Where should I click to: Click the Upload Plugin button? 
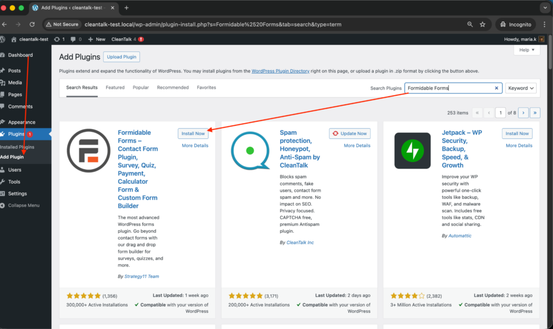121,56
